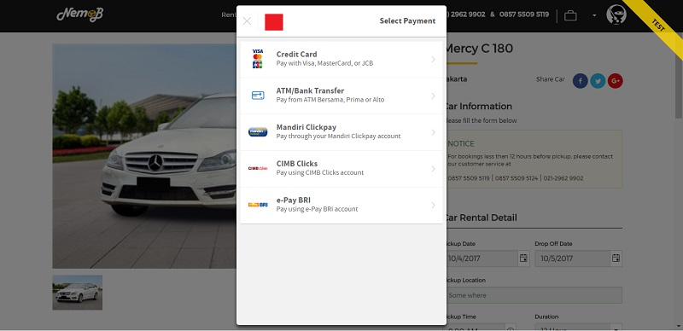
Task: Select CIMB Clicks payment method
Action: tap(341, 169)
